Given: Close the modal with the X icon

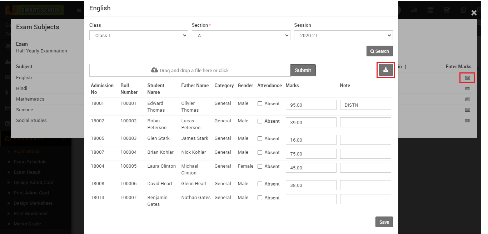Looking at the screenshot, I should click(474, 13).
